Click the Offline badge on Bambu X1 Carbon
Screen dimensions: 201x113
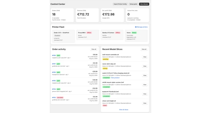[x=118, y=33]
